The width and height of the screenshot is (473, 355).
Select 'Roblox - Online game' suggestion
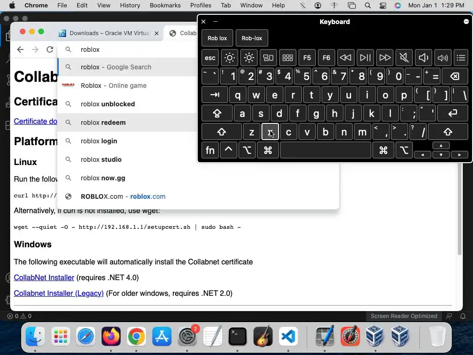pyautogui.click(x=127, y=86)
